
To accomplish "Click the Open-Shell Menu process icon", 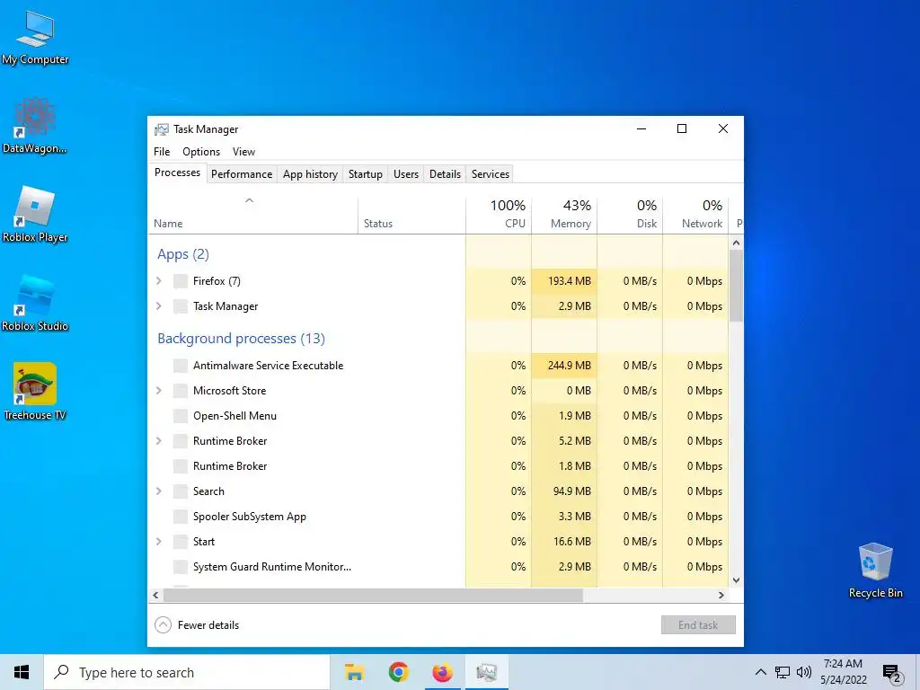I will (x=181, y=416).
